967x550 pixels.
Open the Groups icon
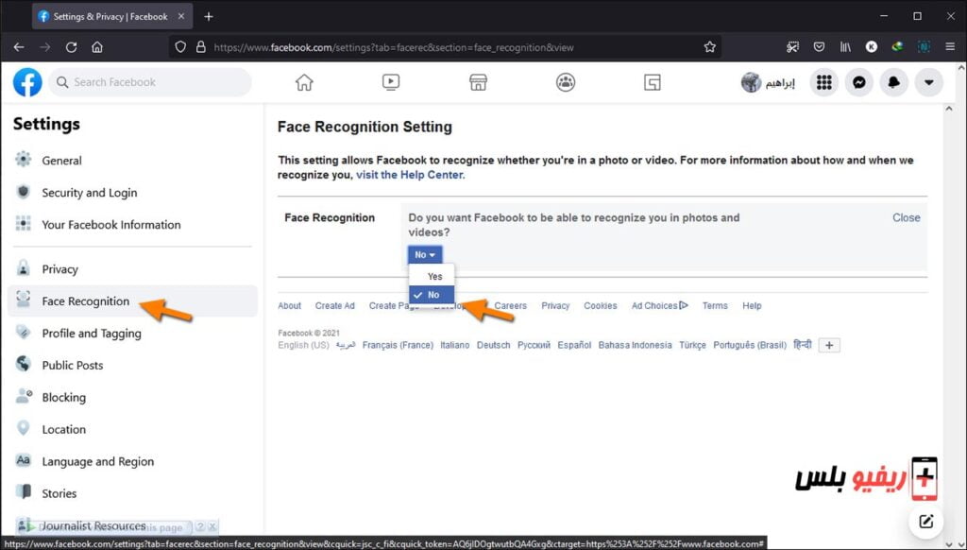(x=566, y=83)
